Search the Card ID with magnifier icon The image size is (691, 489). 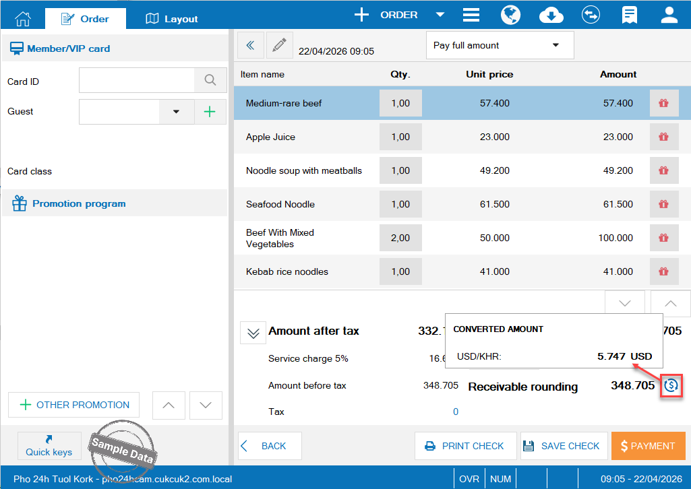pyautogui.click(x=210, y=81)
